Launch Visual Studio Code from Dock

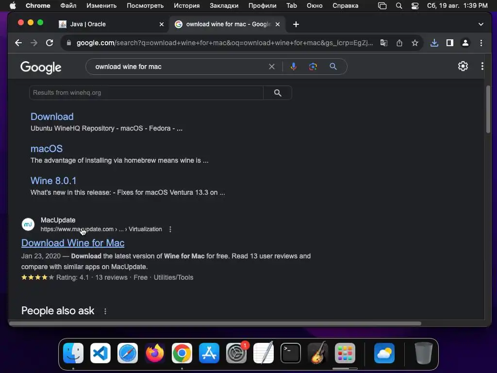point(100,353)
